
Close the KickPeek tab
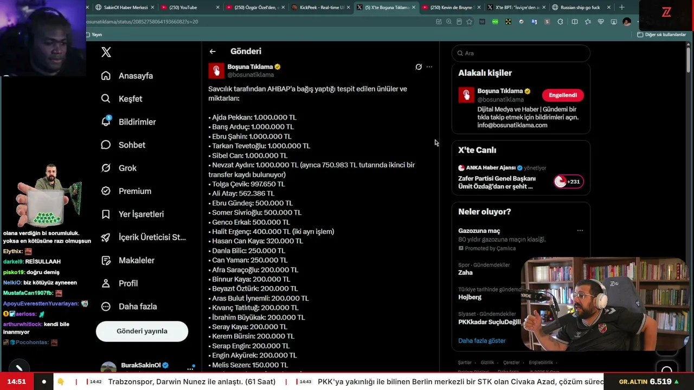click(348, 8)
